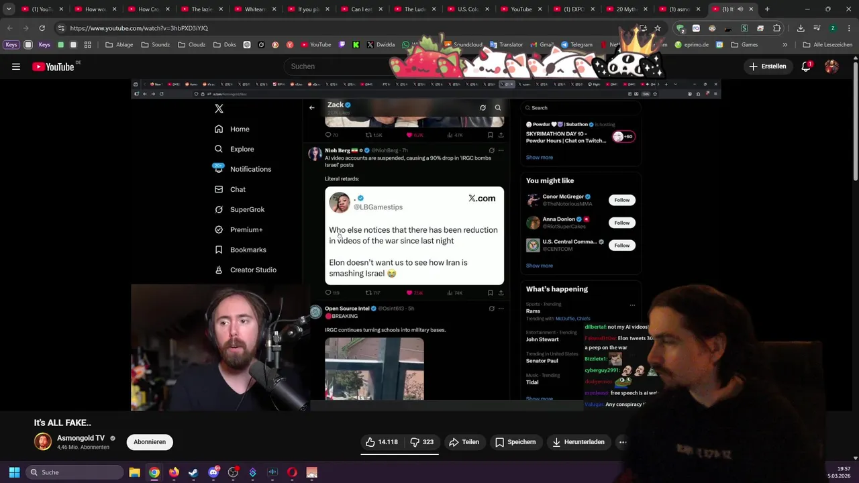This screenshot has width=859, height=483.
Task: Switch to Chrome in the taskbar
Action: (x=154, y=472)
